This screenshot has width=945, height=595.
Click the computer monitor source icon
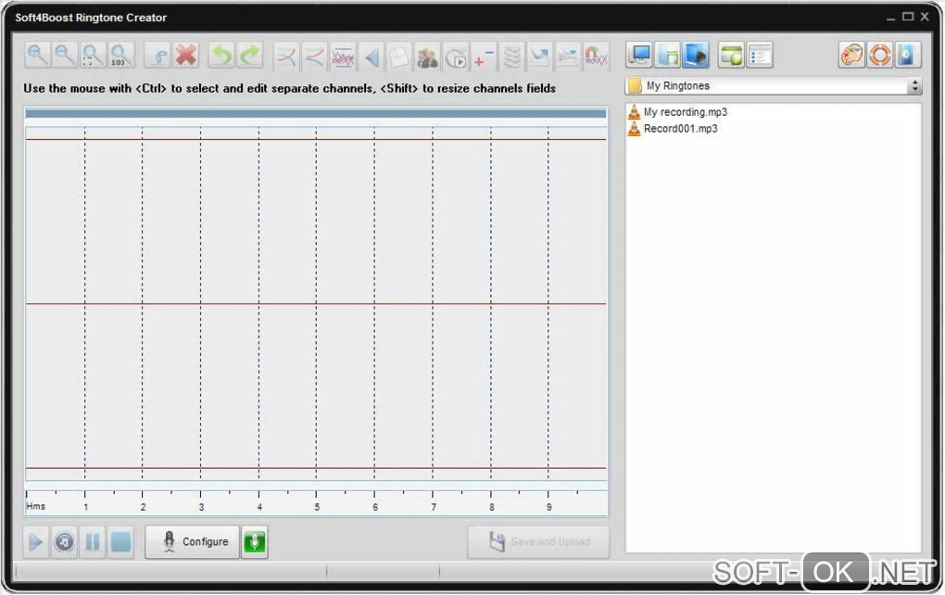click(x=639, y=55)
